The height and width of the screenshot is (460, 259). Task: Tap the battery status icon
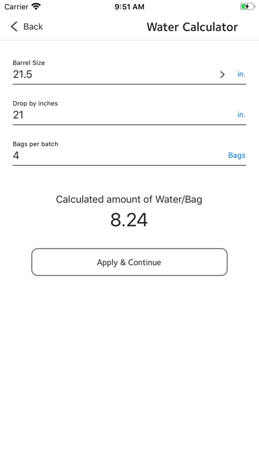[247, 7]
